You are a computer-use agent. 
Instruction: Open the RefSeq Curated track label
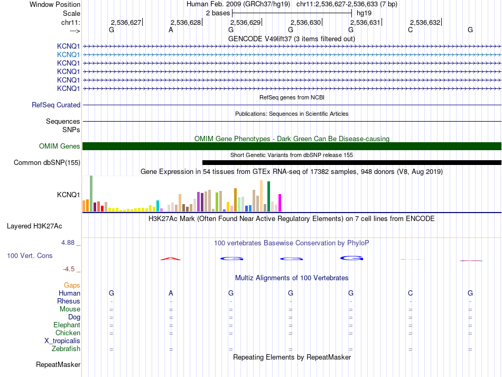pos(56,105)
